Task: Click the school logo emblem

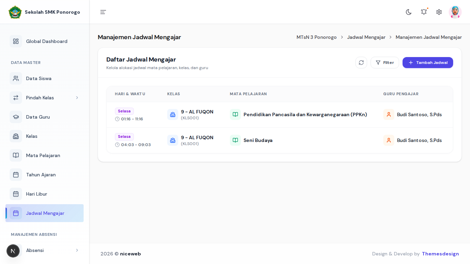Action: 15,12
